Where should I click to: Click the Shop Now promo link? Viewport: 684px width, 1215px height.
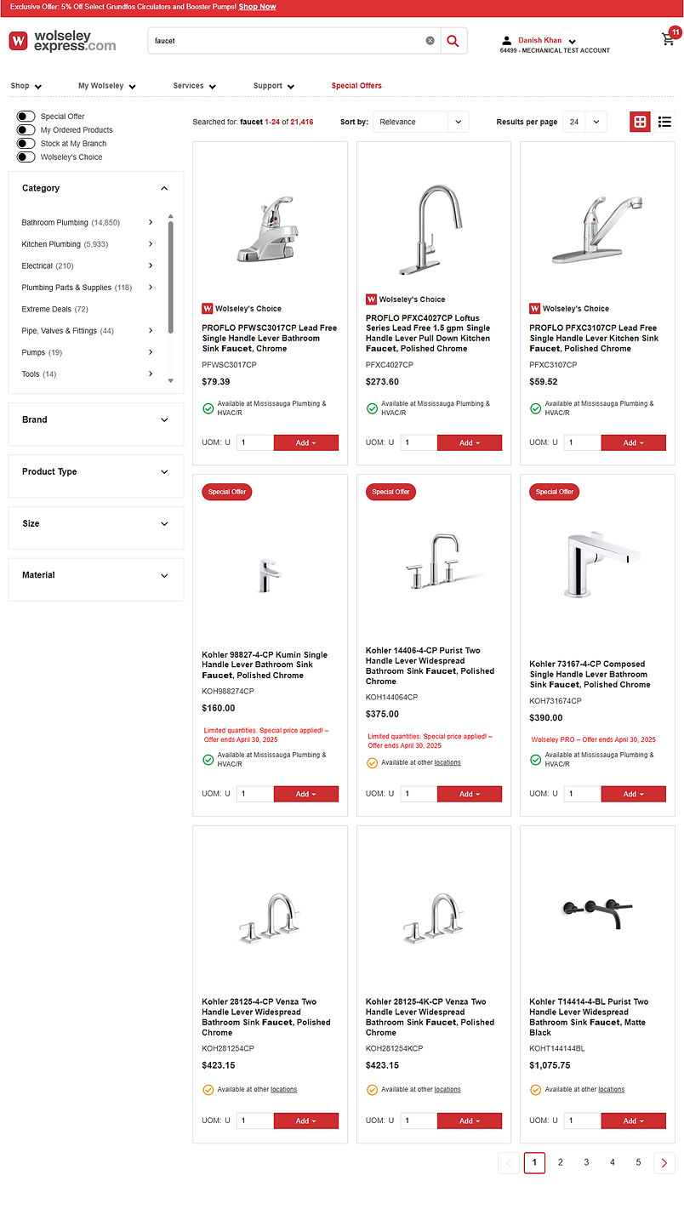(257, 7)
